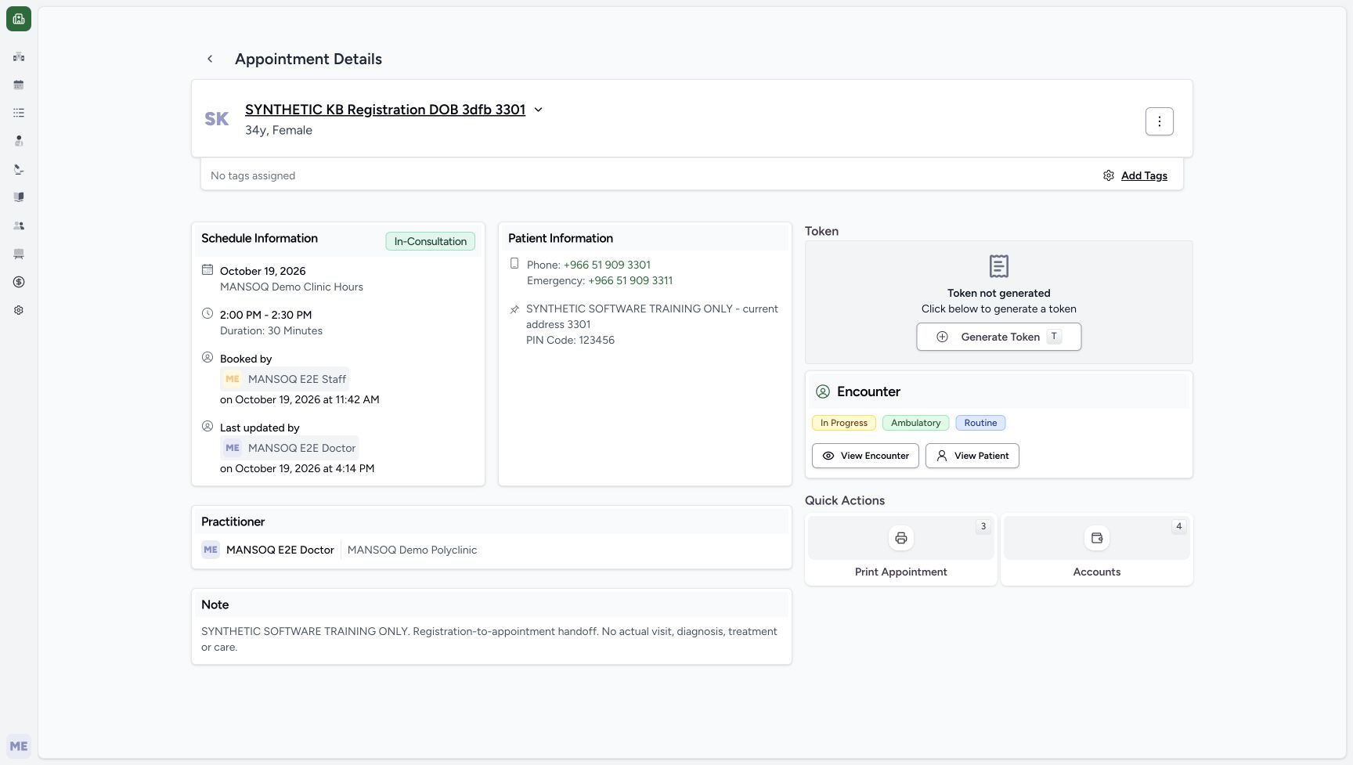1353x765 pixels.
Task: Open the three-dot appointment options menu
Action: 1159,121
